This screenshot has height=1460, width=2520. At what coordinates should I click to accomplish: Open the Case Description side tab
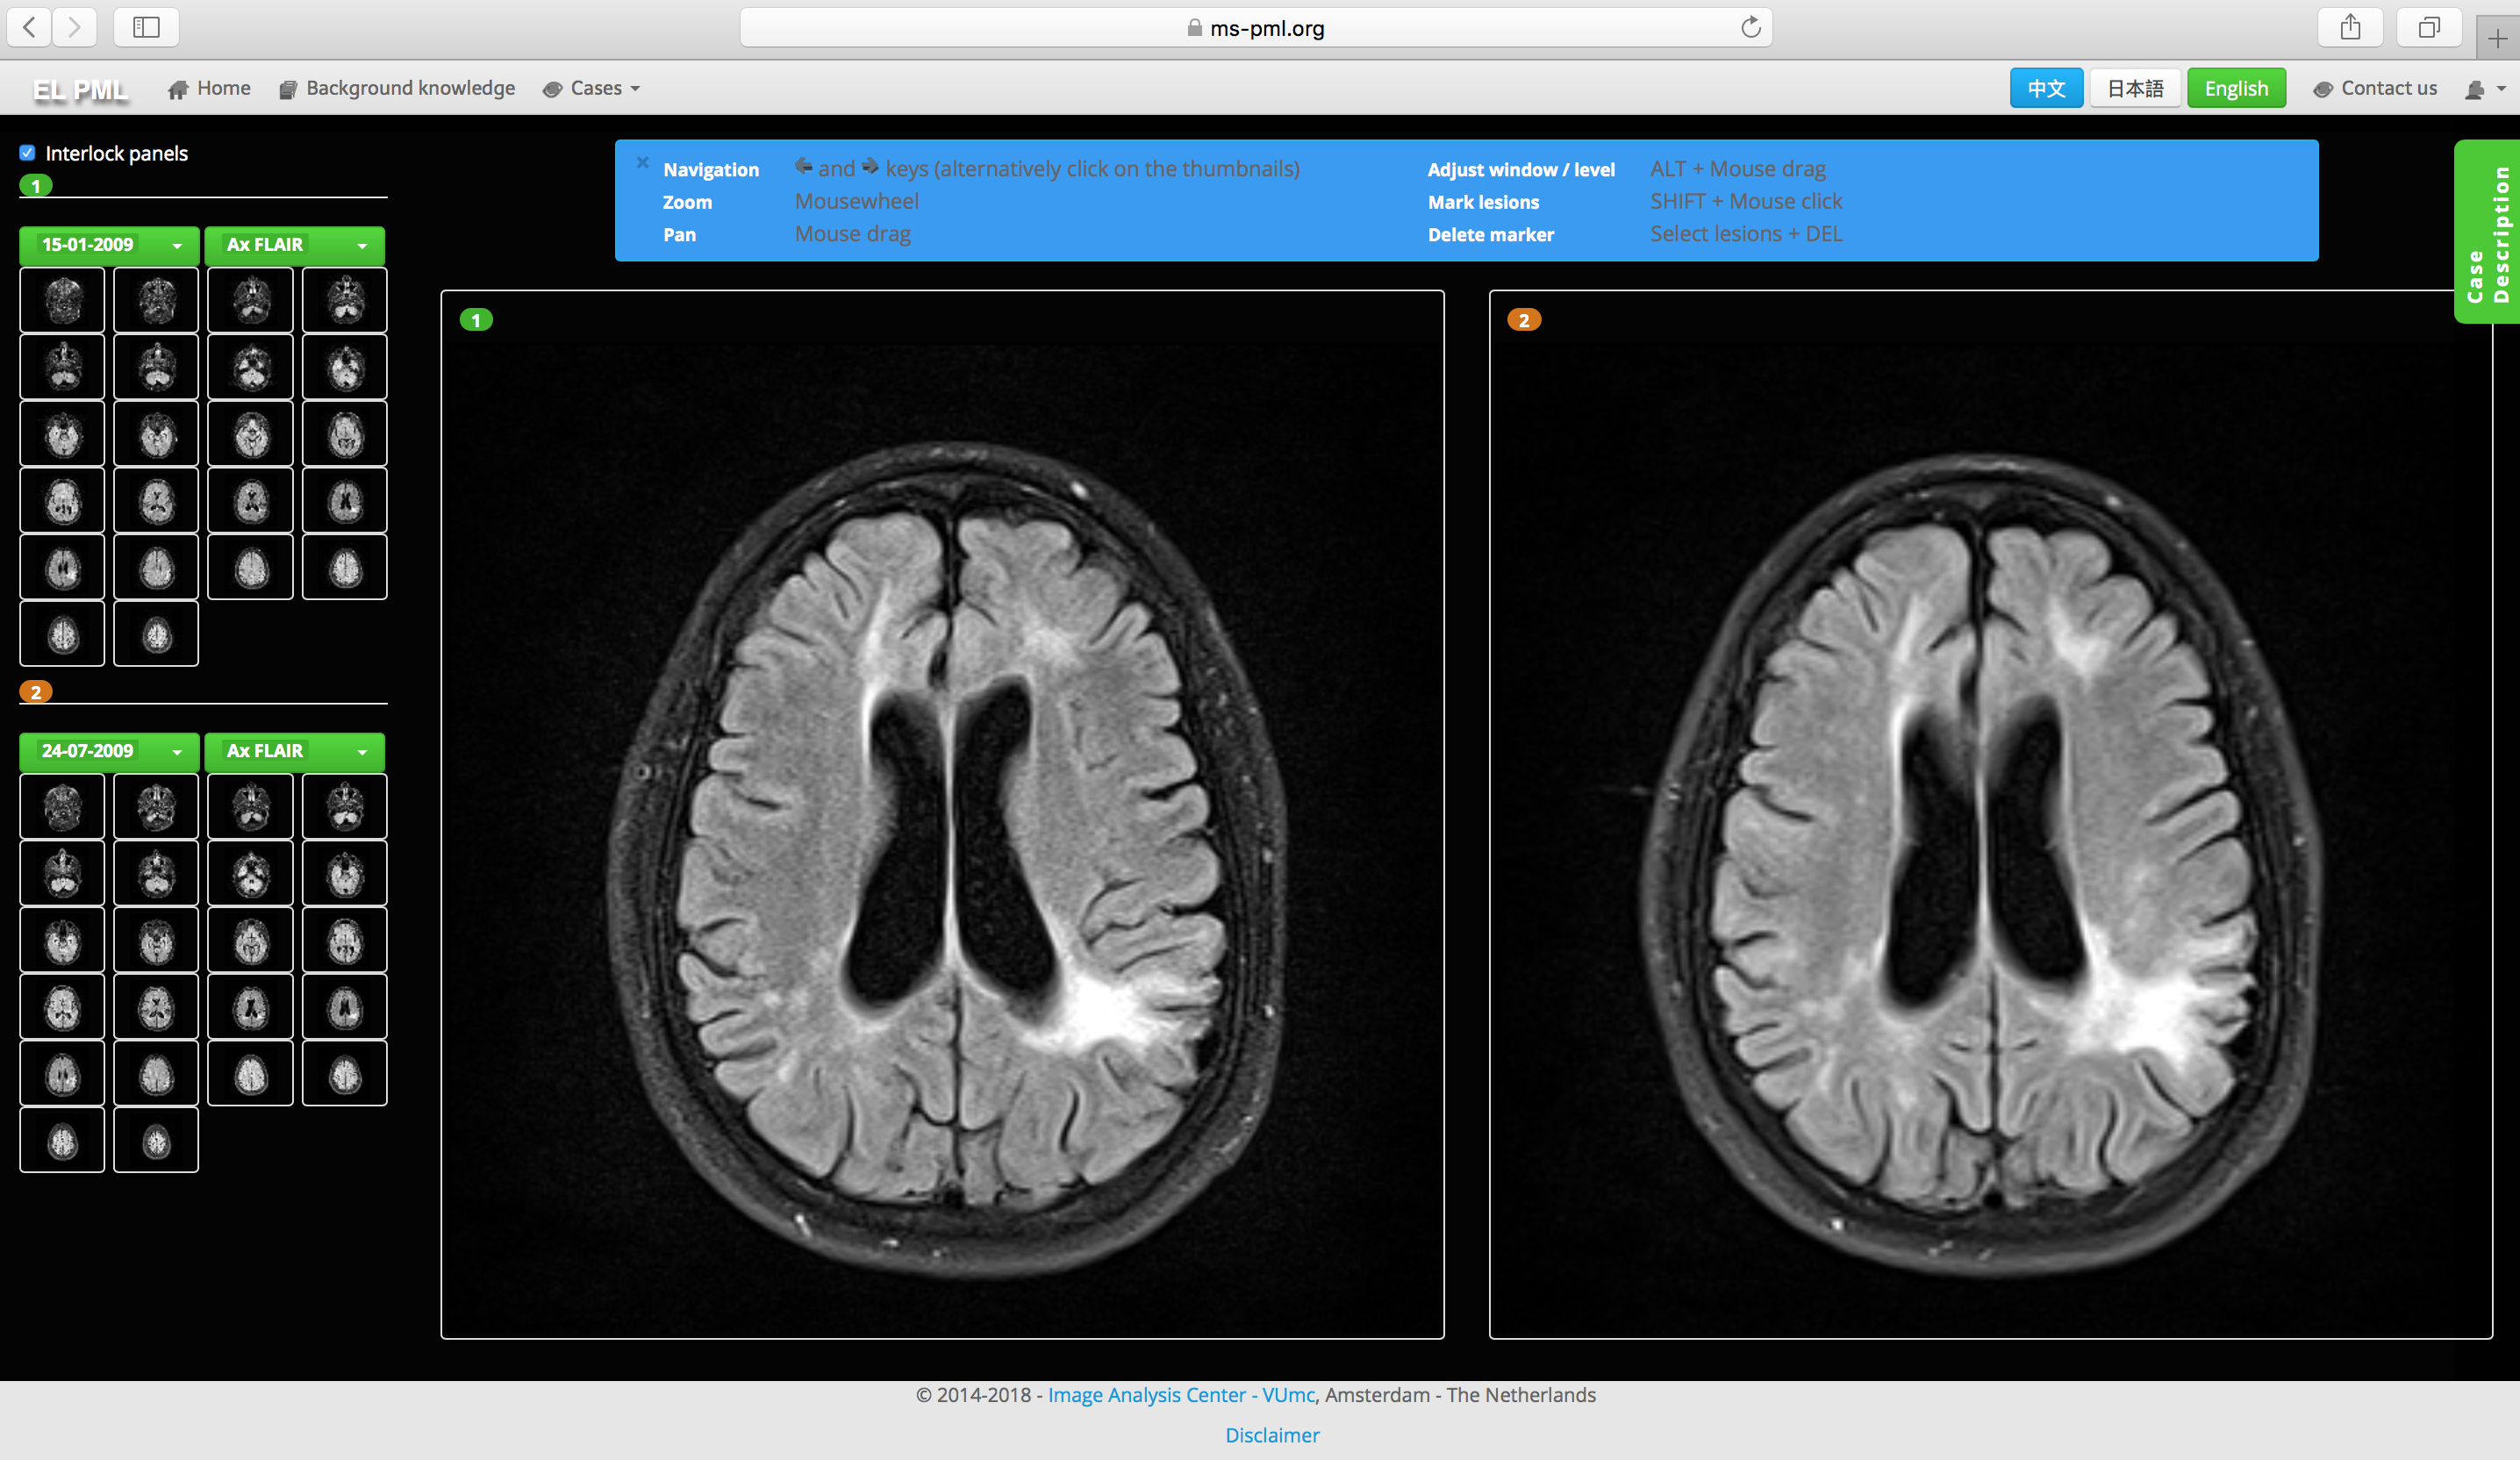pyautogui.click(x=2486, y=232)
